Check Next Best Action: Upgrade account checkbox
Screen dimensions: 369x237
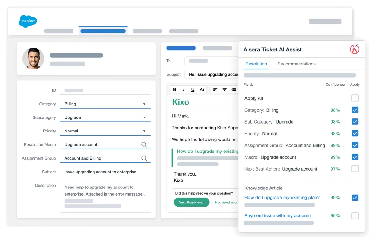coord(355,169)
